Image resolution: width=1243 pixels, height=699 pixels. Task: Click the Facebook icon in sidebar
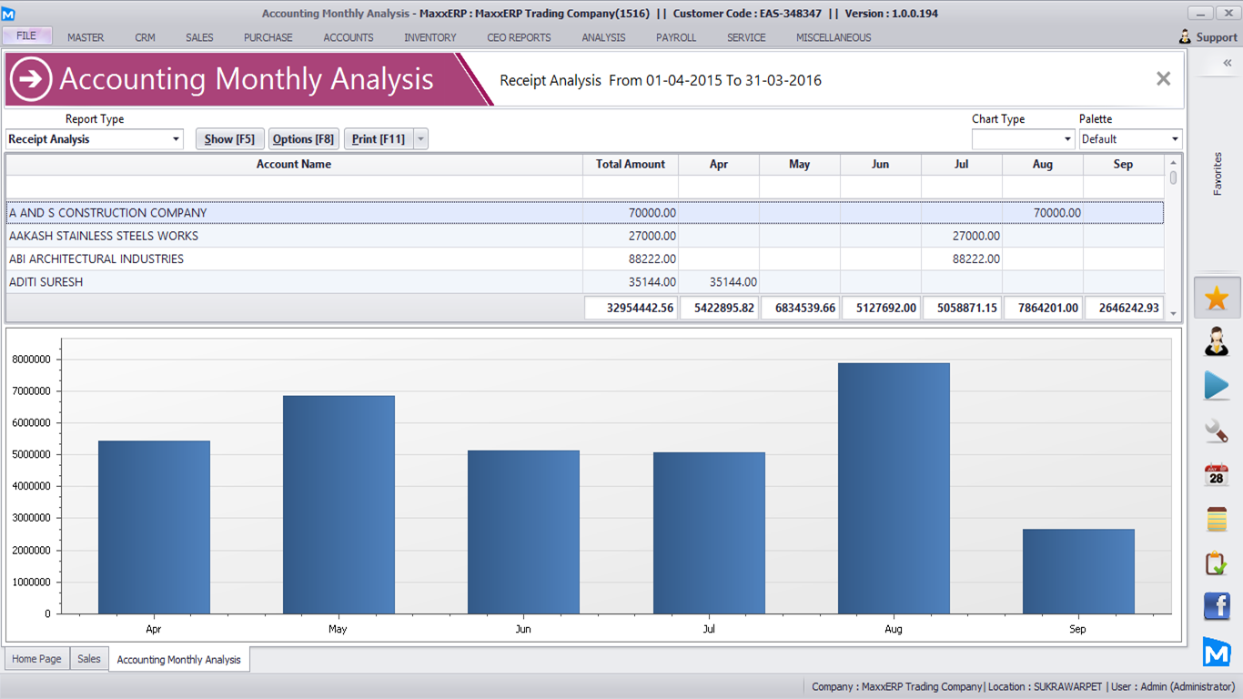point(1217,606)
